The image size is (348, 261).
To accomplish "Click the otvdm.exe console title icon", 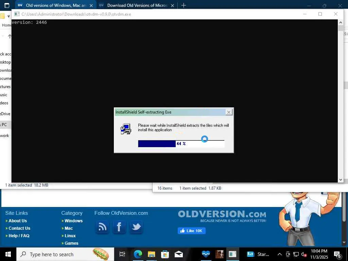I will click(x=17, y=14).
